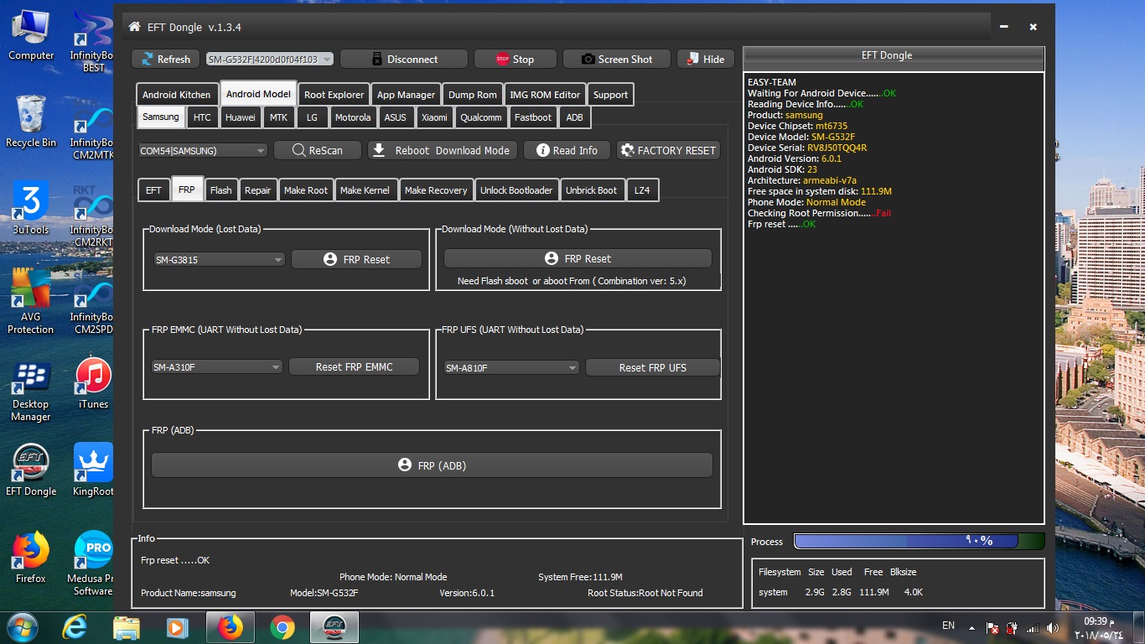Select the Samsung brand tab
Screen dimensions: 1145x644
pyautogui.click(x=161, y=117)
